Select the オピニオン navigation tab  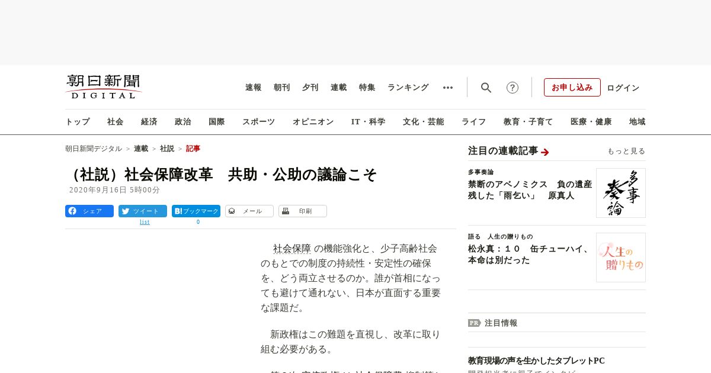coord(313,122)
